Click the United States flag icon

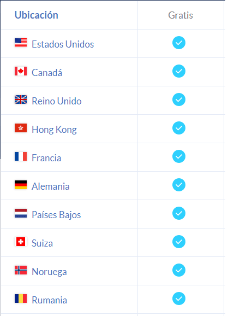(21, 43)
